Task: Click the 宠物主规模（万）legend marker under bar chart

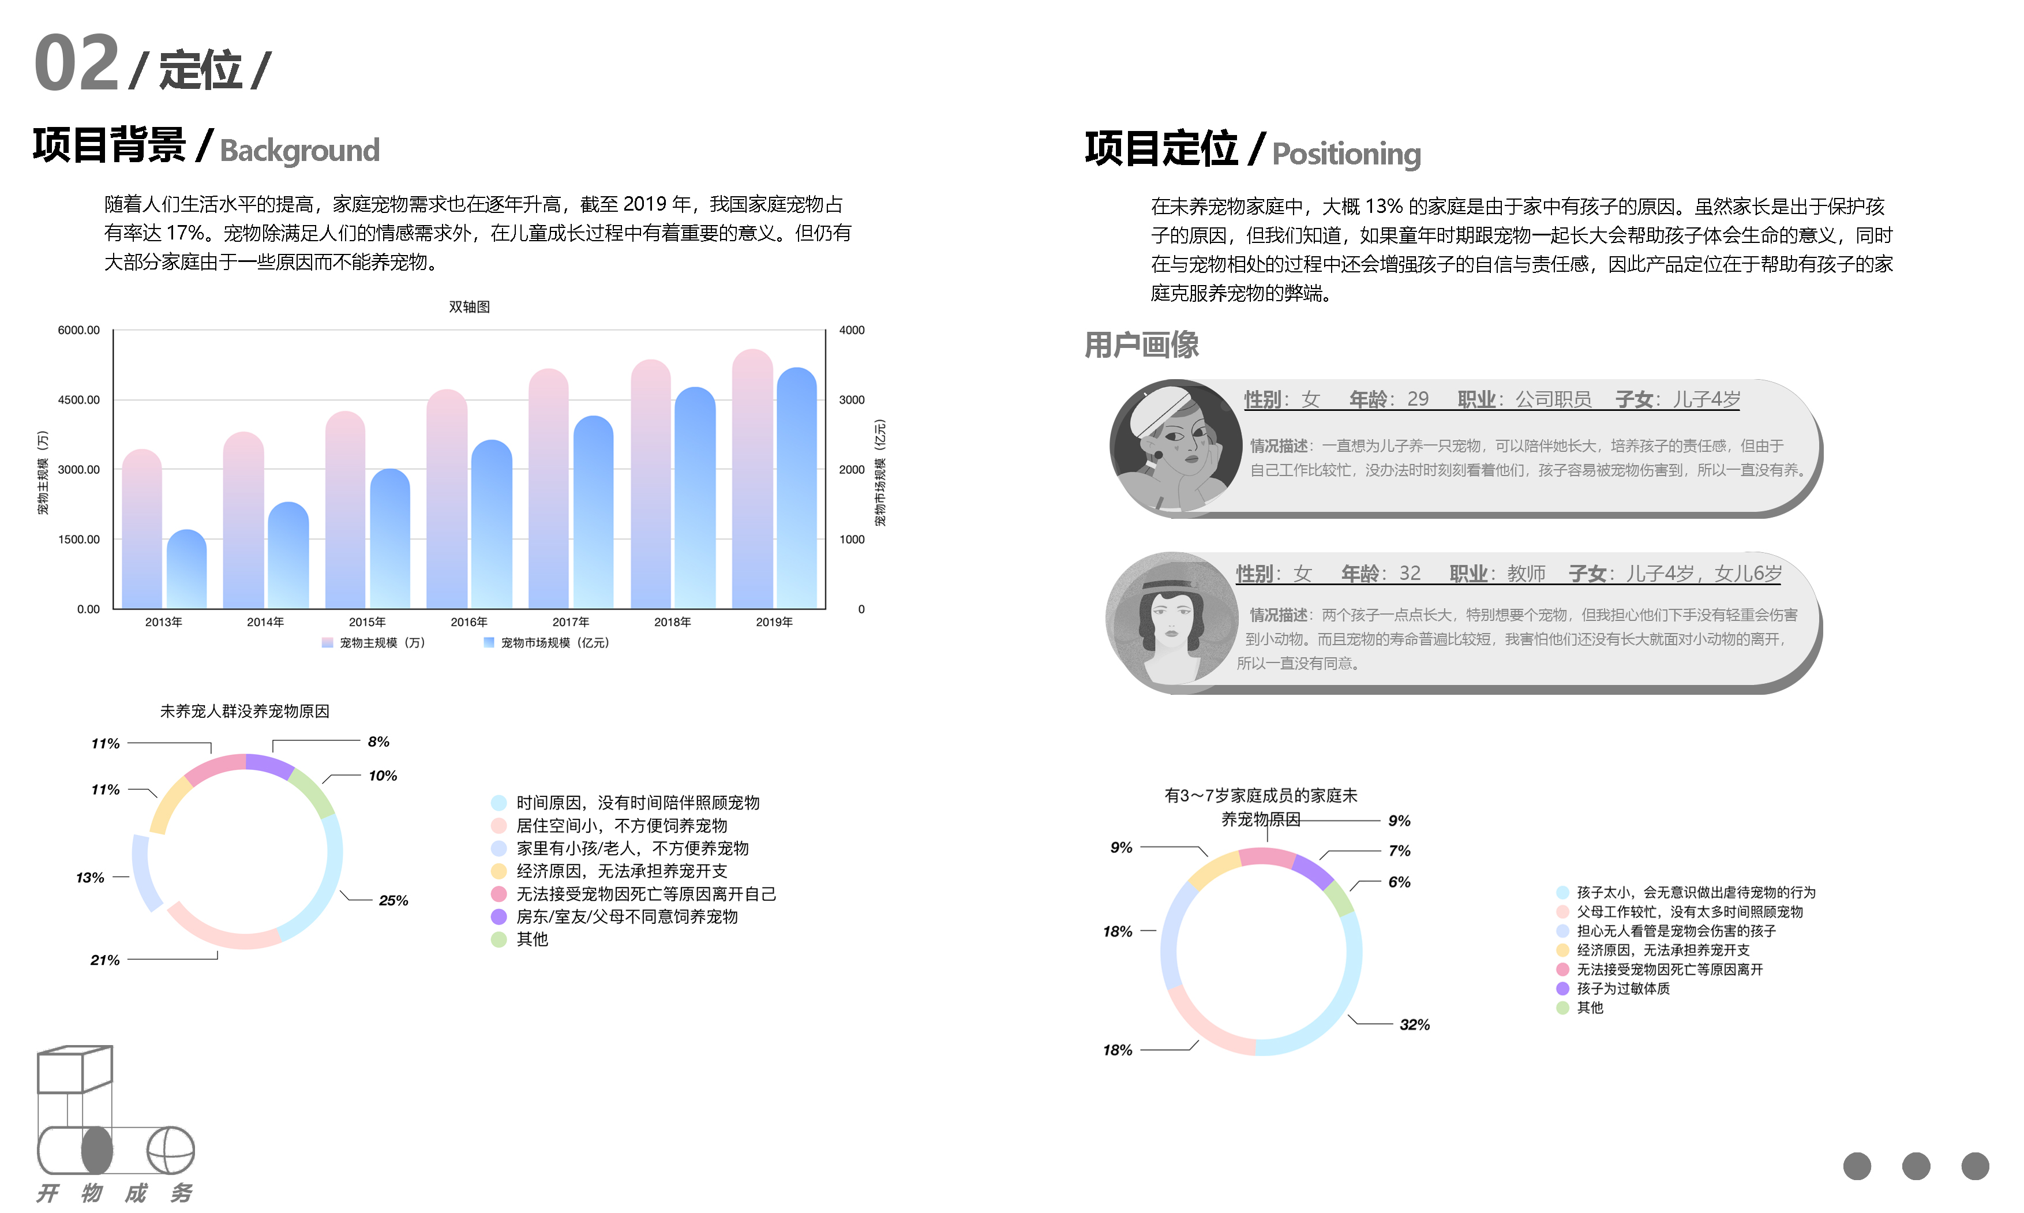Action: coord(328,642)
